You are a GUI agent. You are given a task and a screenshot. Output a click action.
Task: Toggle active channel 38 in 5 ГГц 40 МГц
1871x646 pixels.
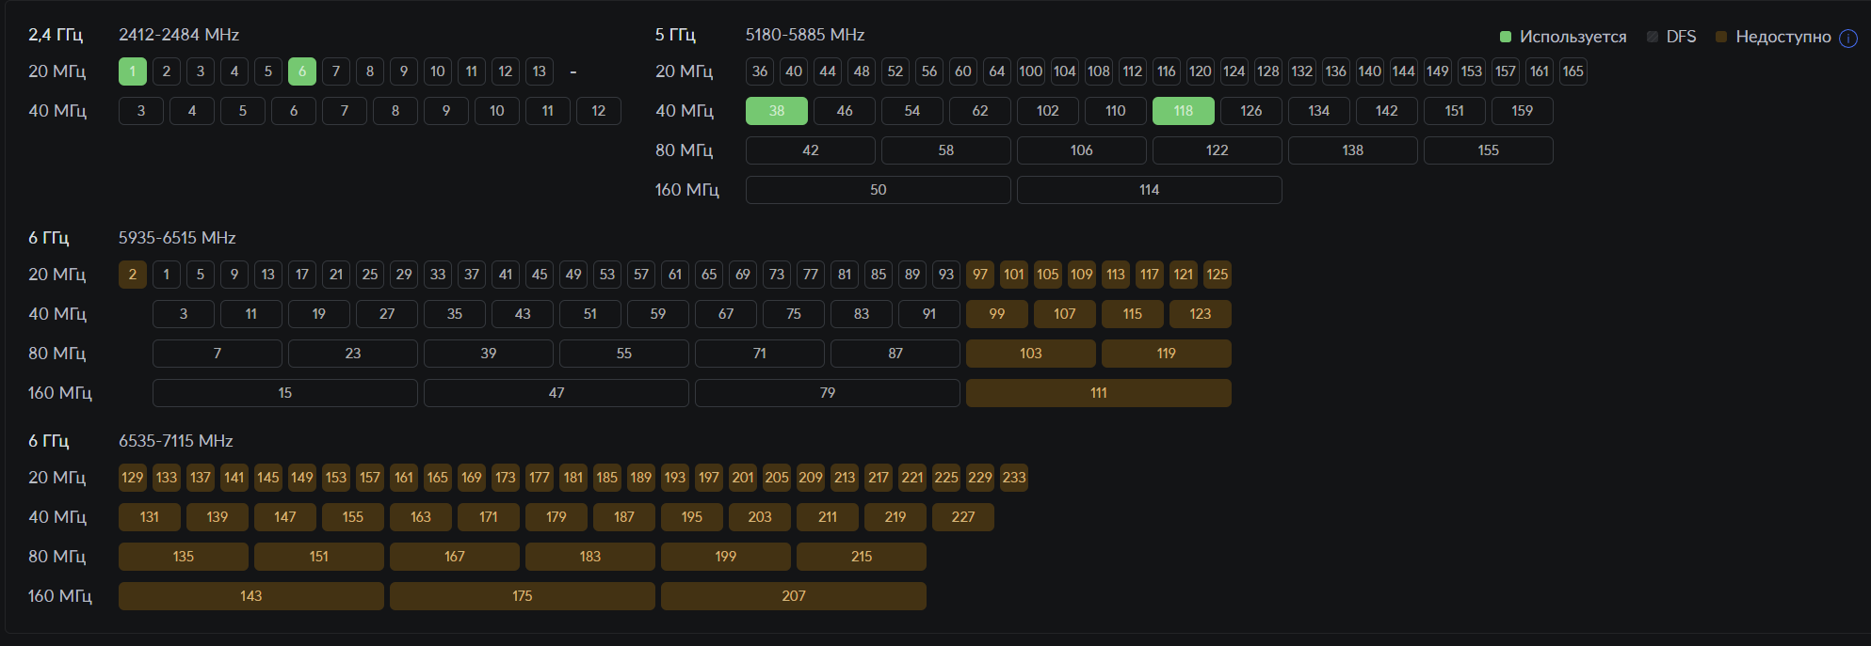777,111
